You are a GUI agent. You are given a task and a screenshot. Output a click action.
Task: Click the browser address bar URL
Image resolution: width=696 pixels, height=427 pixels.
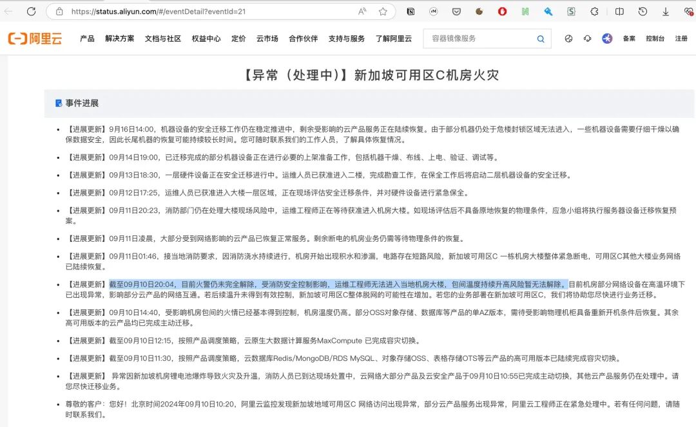point(159,12)
